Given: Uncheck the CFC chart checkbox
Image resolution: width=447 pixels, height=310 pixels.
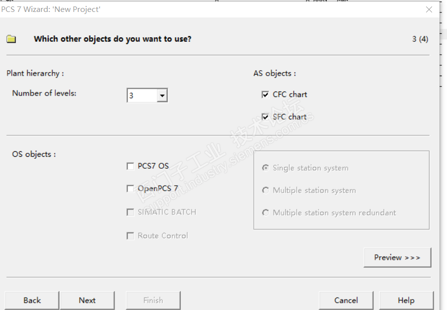Looking at the screenshot, I should click(265, 95).
